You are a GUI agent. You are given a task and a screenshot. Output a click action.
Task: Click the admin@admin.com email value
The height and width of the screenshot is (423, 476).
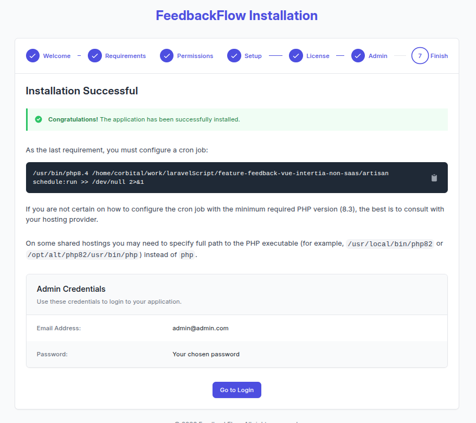[x=201, y=328]
